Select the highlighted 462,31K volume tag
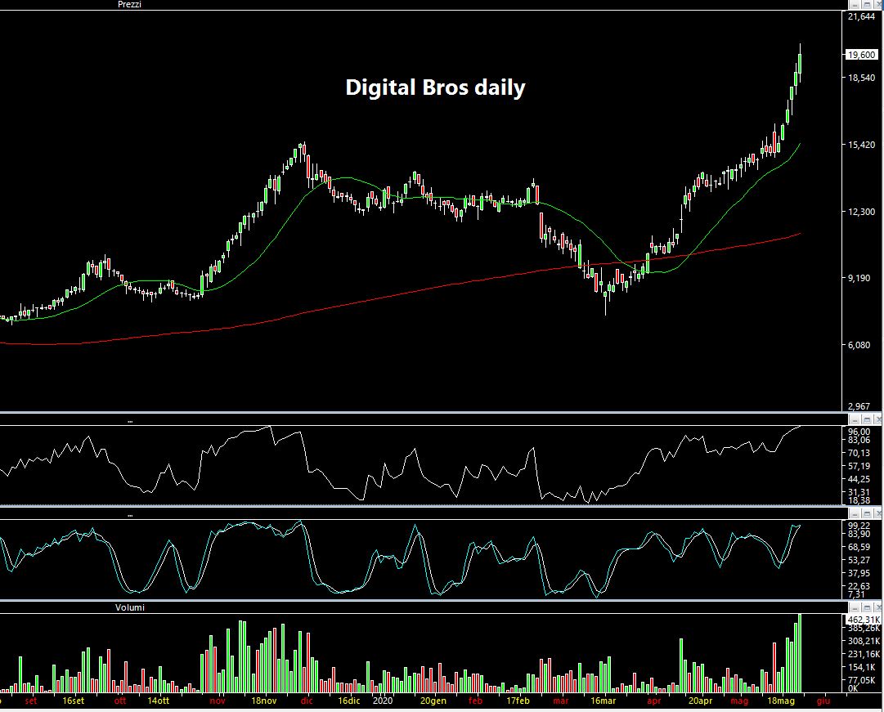Image resolution: width=884 pixels, height=712 pixels. pyautogui.click(x=864, y=620)
